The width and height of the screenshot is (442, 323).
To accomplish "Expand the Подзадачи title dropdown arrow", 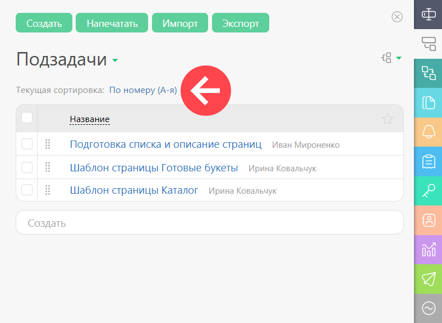I will pyautogui.click(x=115, y=60).
